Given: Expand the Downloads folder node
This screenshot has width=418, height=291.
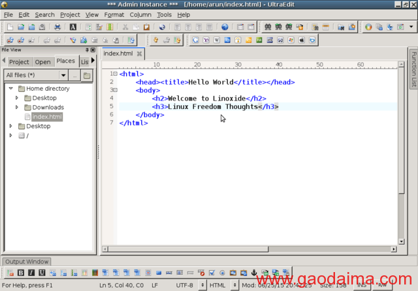Looking at the screenshot, I should tap(17, 107).
